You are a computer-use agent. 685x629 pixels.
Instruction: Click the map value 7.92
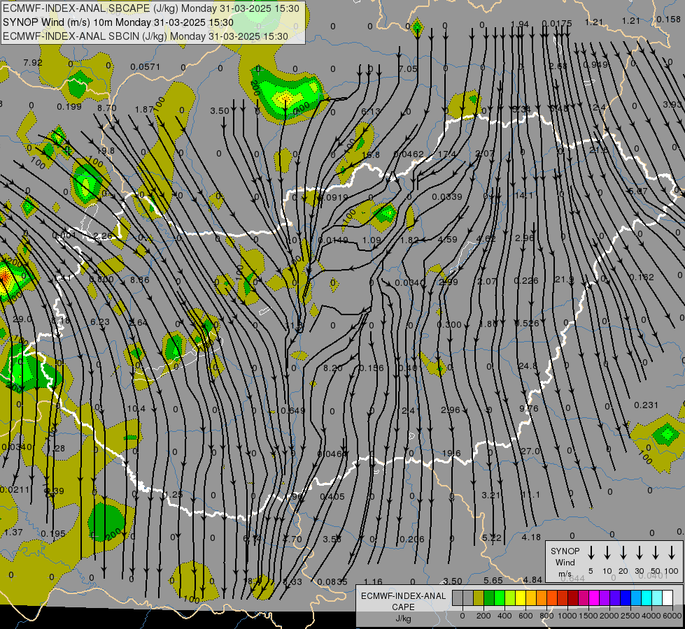click(x=33, y=62)
